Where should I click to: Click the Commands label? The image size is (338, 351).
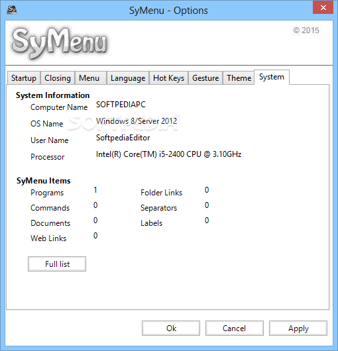tap(50, 208)
